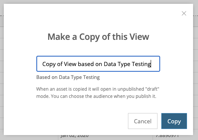Focus the view name input field

98,64
